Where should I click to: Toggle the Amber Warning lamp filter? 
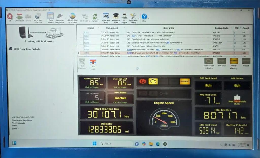pos(234,61)
